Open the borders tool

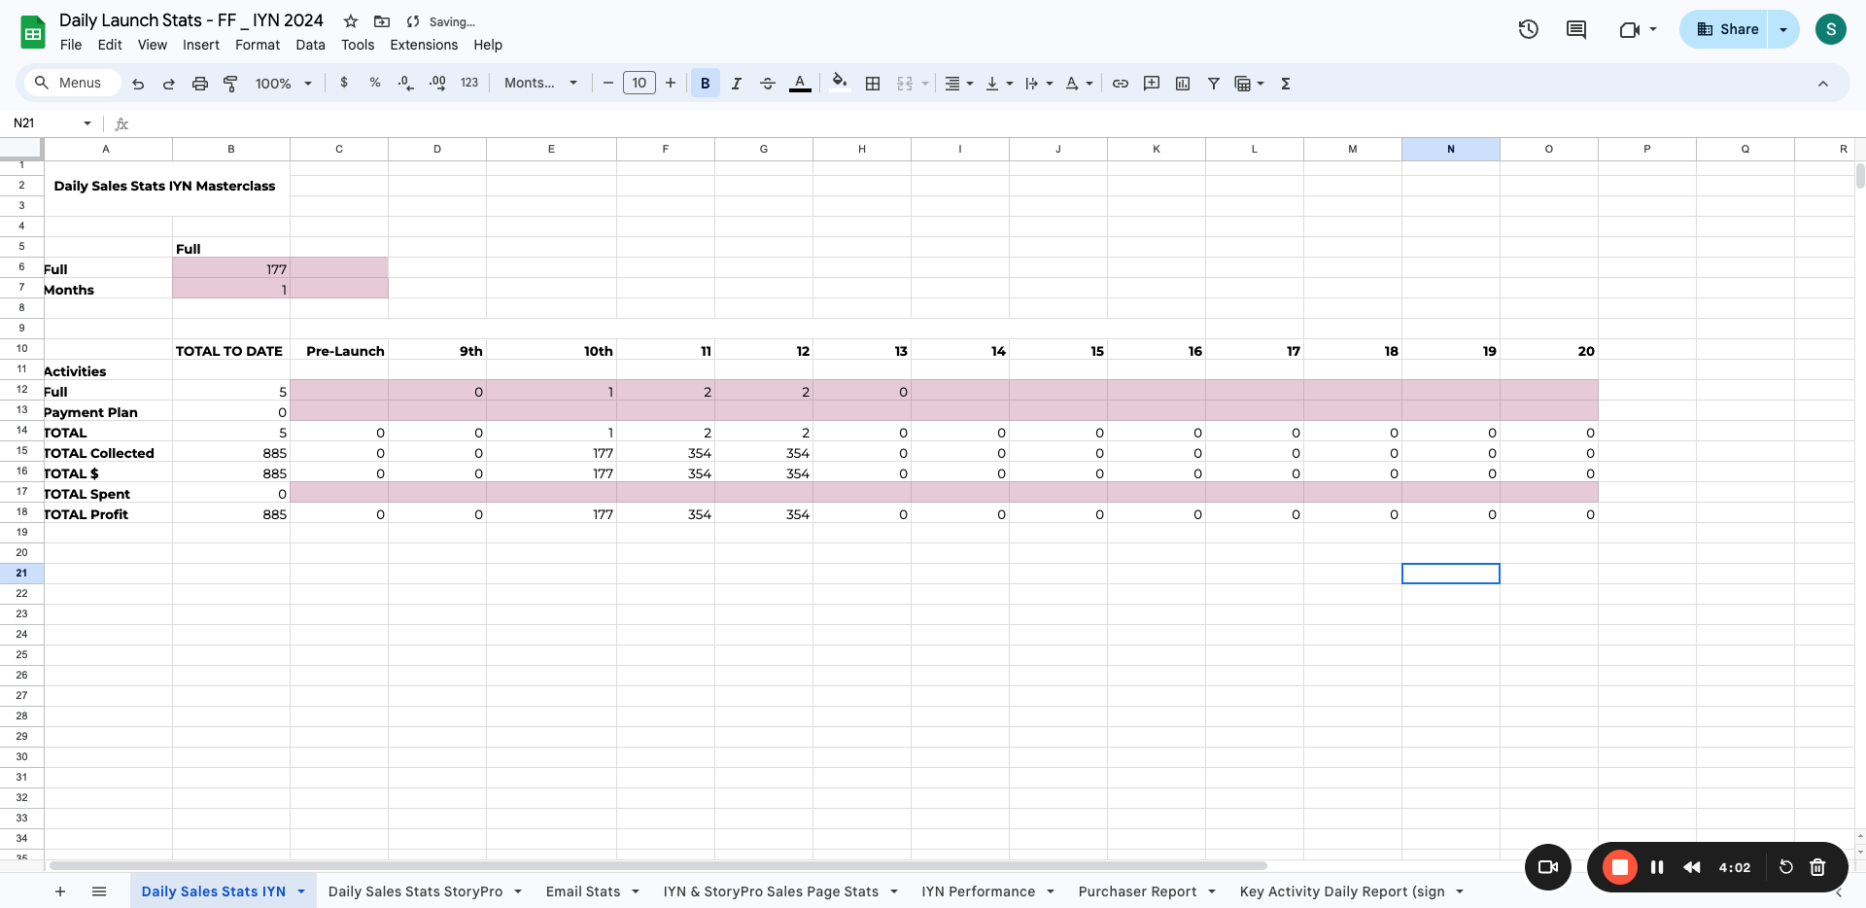[x=873, y=84]
